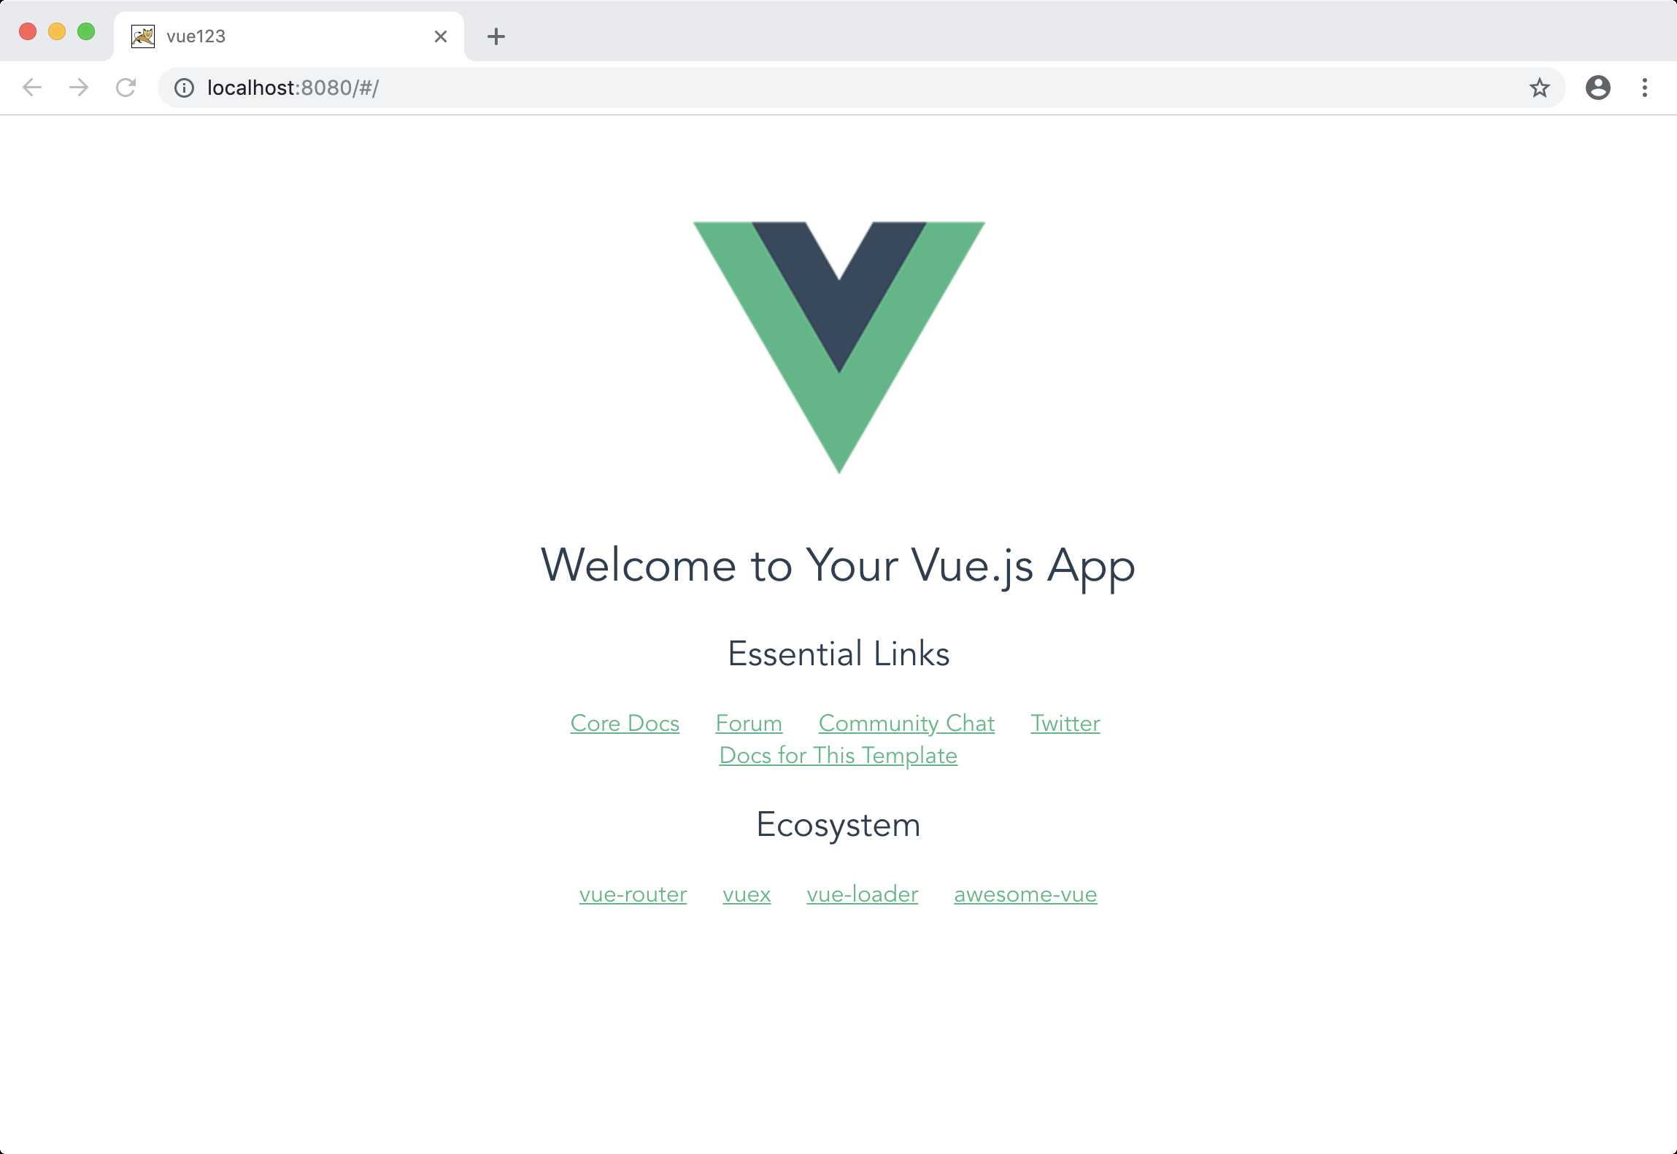View site information via info icon
Viewport: 1677px width, 1154px height.
tap(184, 88)
